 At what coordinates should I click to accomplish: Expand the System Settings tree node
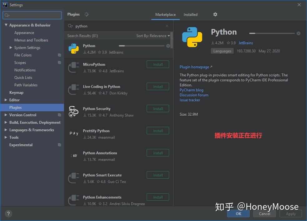(11, 47)
